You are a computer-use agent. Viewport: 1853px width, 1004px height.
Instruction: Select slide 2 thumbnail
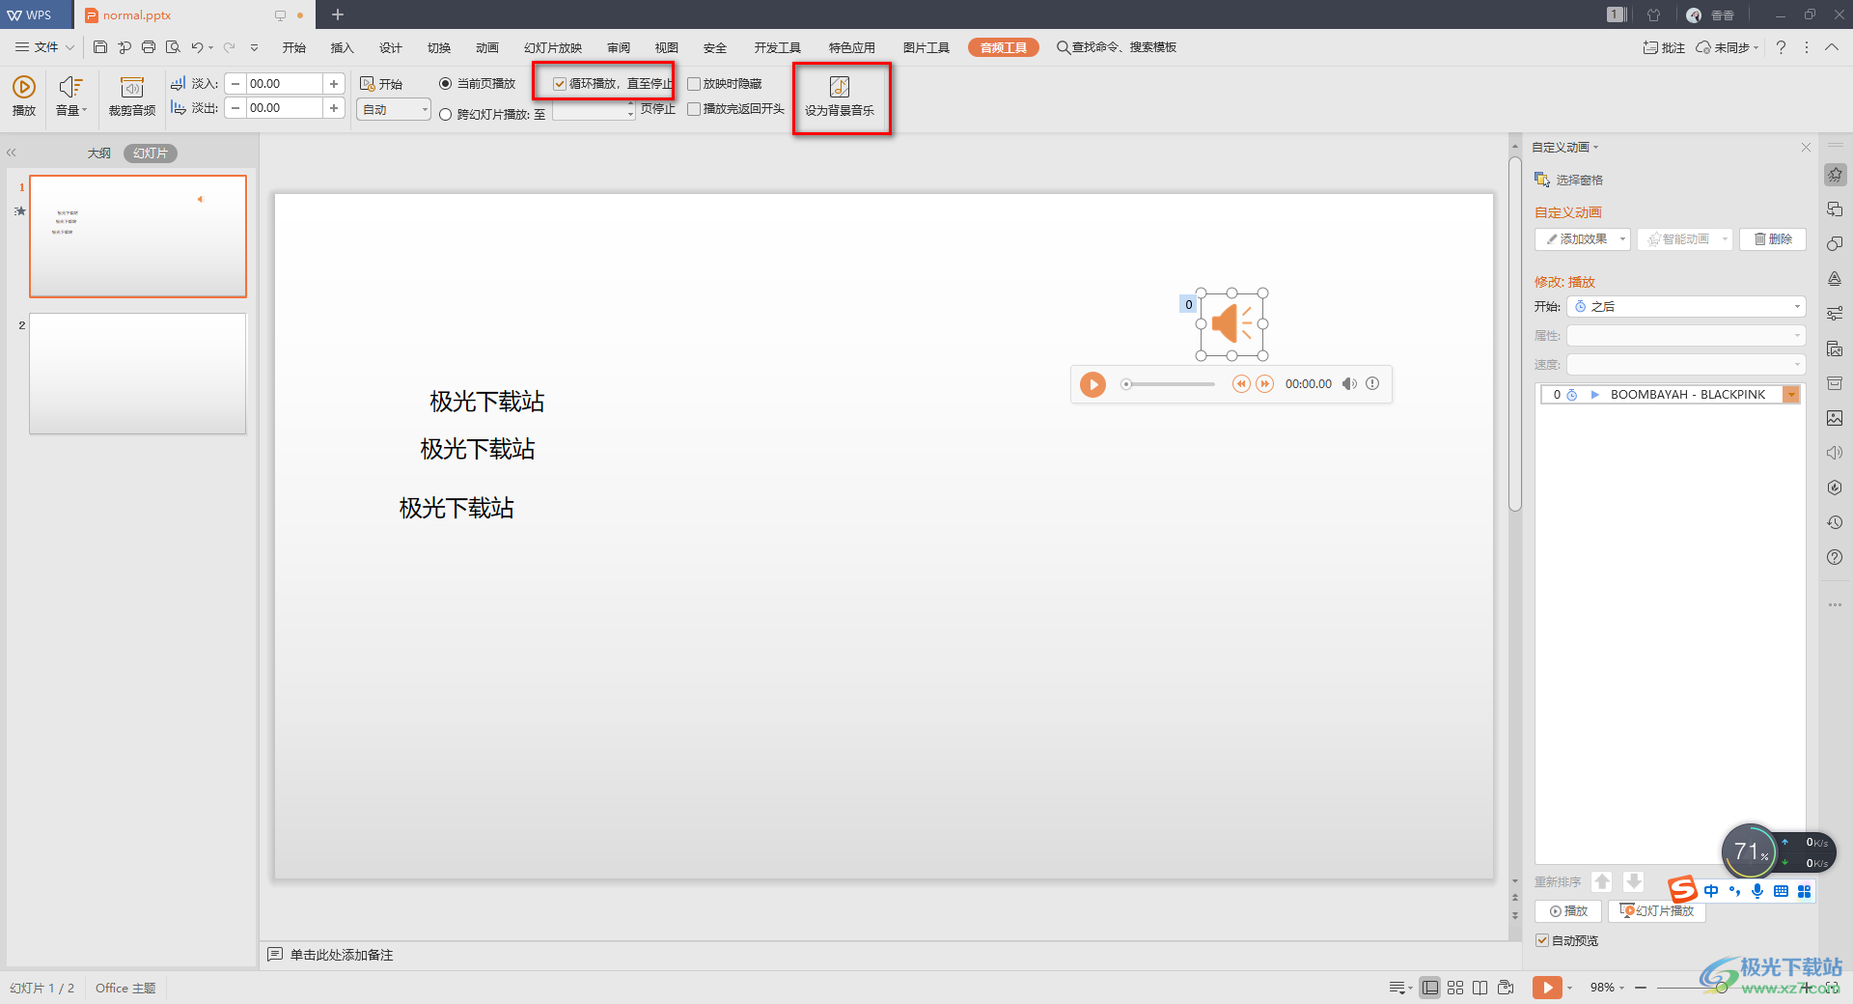pyautogui.click(x=137, y=374)
